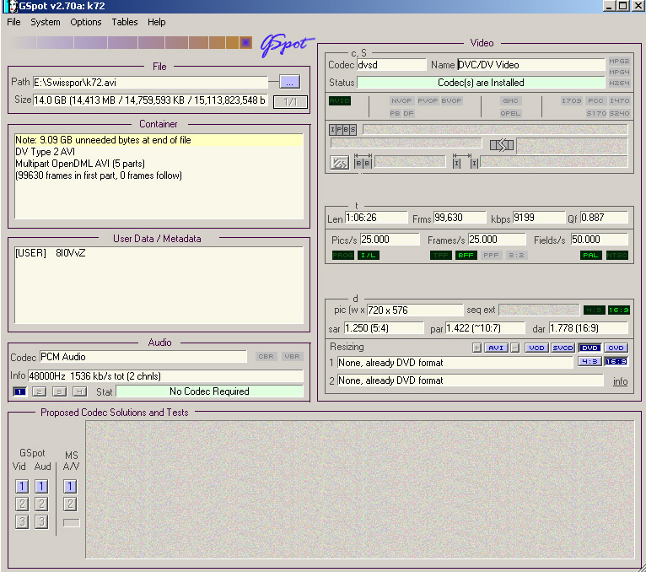
Task: Toggle the I/L interlaced indicator
Action: pos(369,255)
